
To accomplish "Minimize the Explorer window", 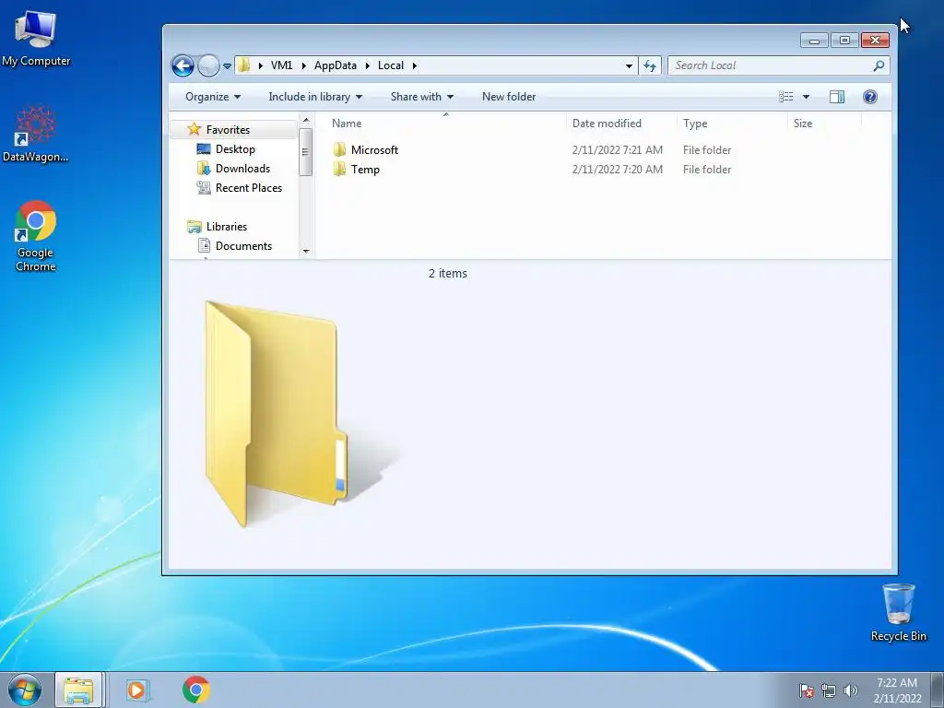I will click(x=814, y=41).
